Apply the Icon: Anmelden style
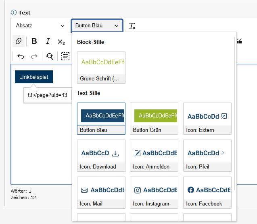 [x=154, y=155]
